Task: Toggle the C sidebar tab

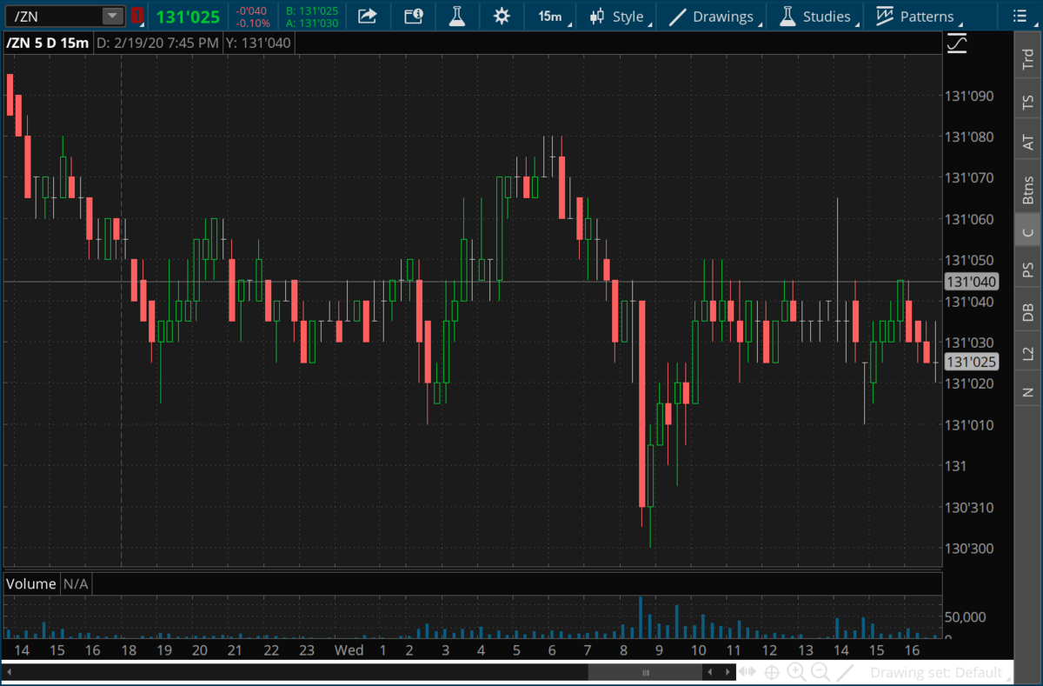Action: pyautogui.click(x=1028, y=231)
